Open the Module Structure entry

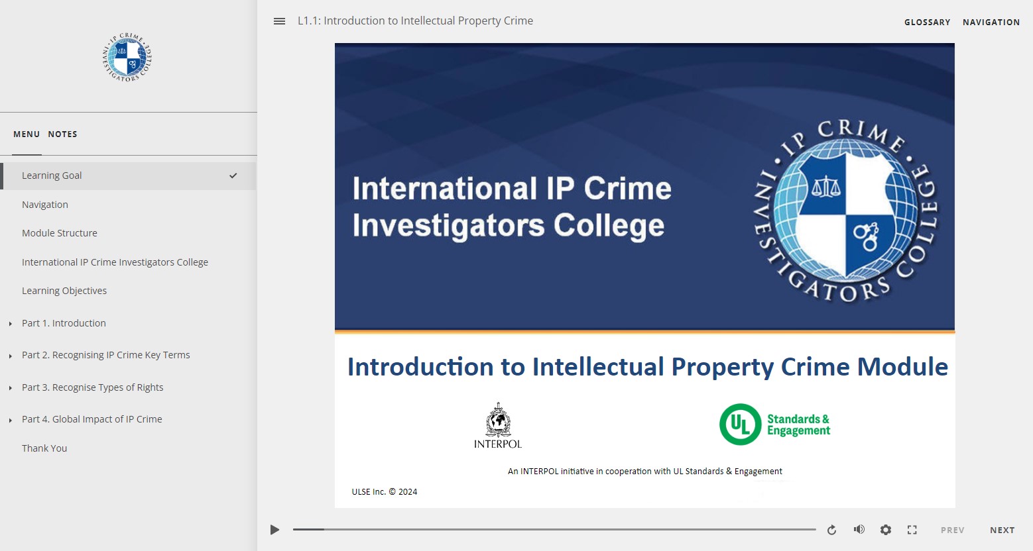tap(60, 233)
